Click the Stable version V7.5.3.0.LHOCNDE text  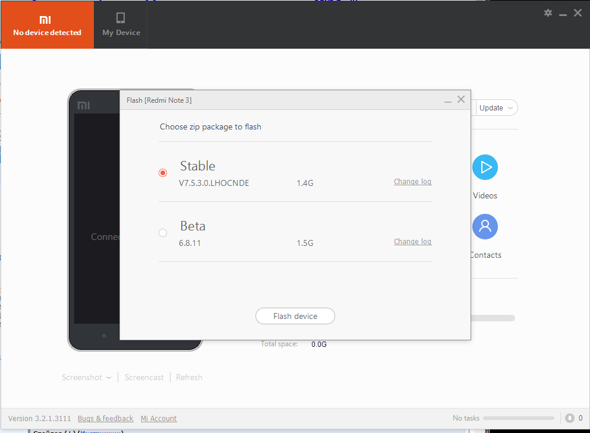click(x=214, y=183)
